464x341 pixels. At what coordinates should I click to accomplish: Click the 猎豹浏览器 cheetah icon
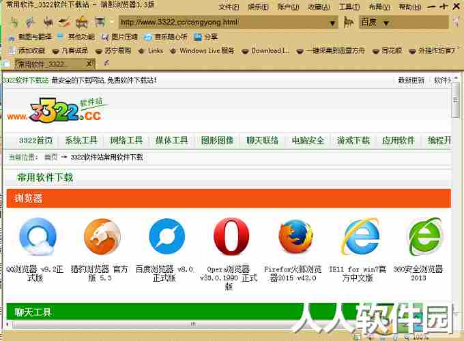(102, 236)
